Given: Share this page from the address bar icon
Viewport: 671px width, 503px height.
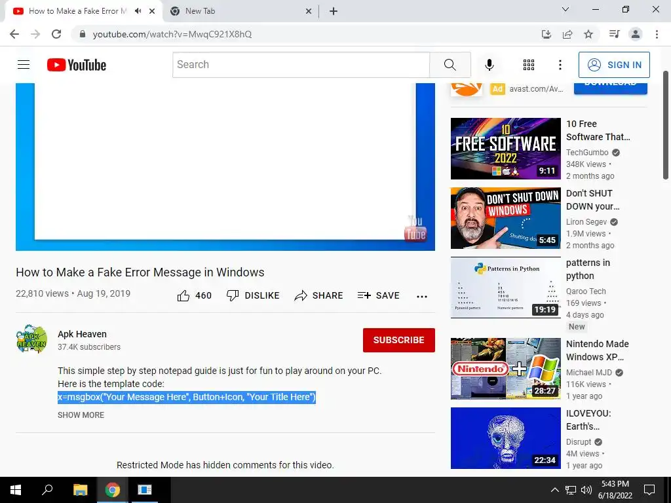Looking at the screenshot, I should [x=567, y=34].
